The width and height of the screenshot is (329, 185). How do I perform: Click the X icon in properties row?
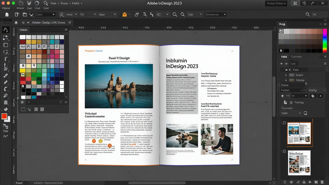[320, 96]
